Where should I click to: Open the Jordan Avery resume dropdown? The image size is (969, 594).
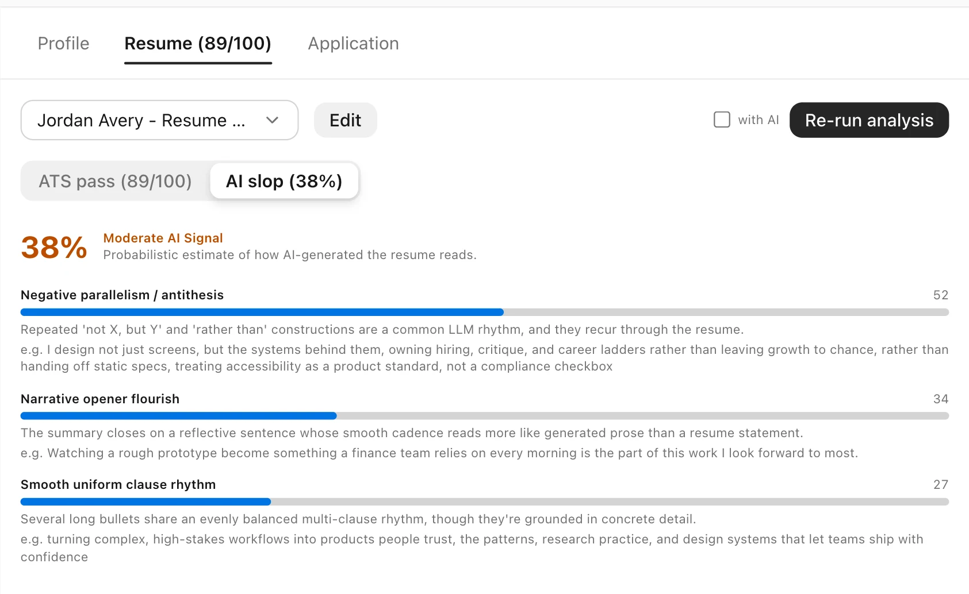tap(159, 120)
